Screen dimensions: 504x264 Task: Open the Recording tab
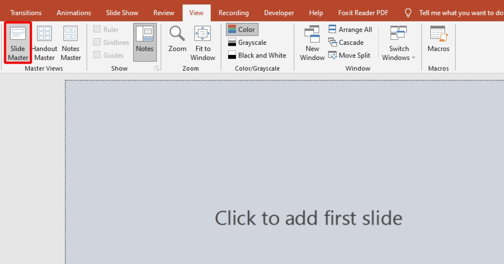coord(234,13)
